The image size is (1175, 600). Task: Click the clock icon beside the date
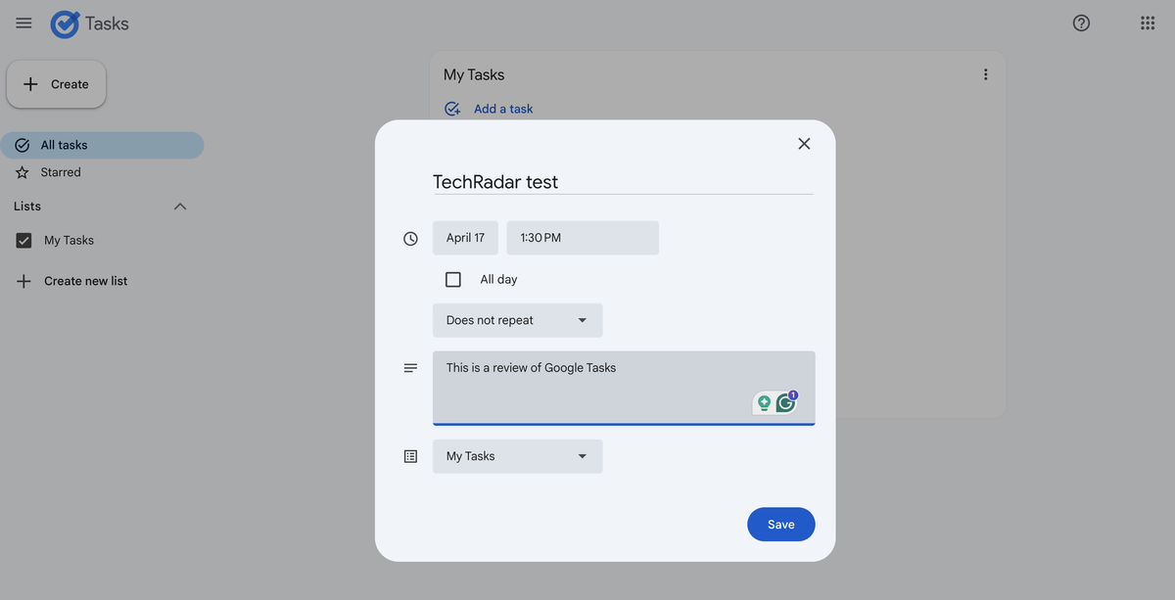pyautogui.click(x=409, y=238)
